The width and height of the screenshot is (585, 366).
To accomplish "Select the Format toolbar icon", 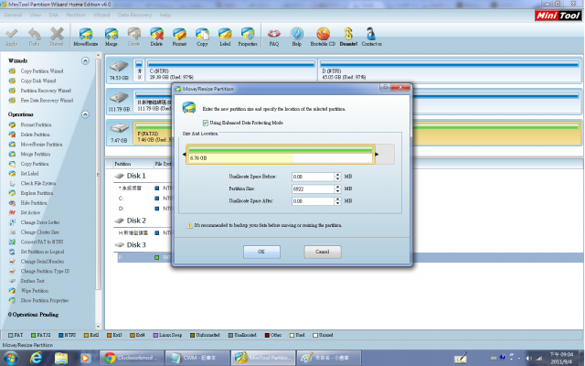I will [x=179, y=37].
